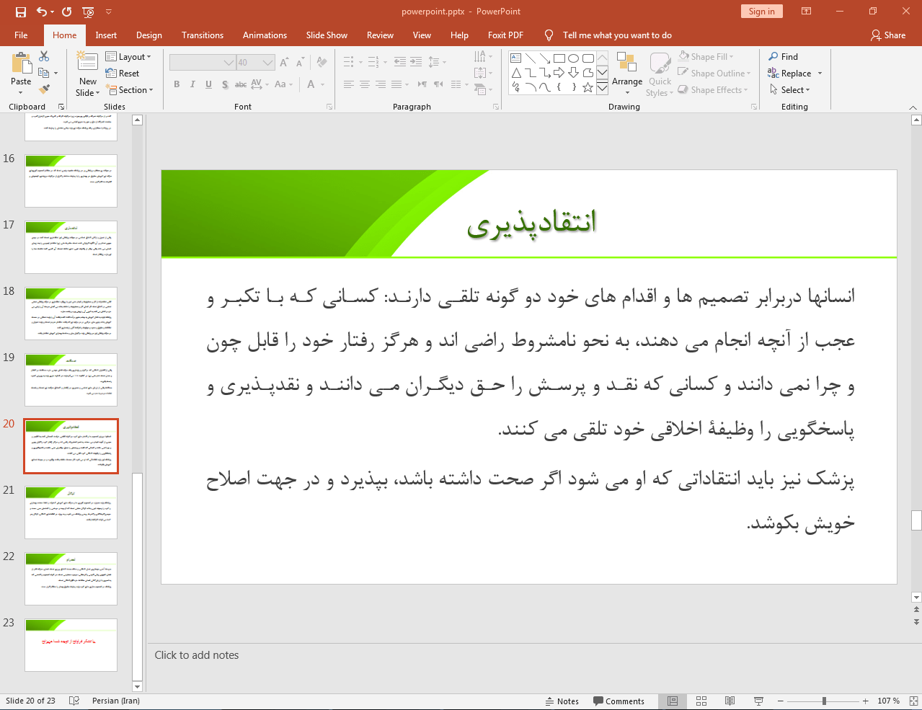Switch to Reading View icon
Viewport: 922px width, 710px height.
[730, 701]
